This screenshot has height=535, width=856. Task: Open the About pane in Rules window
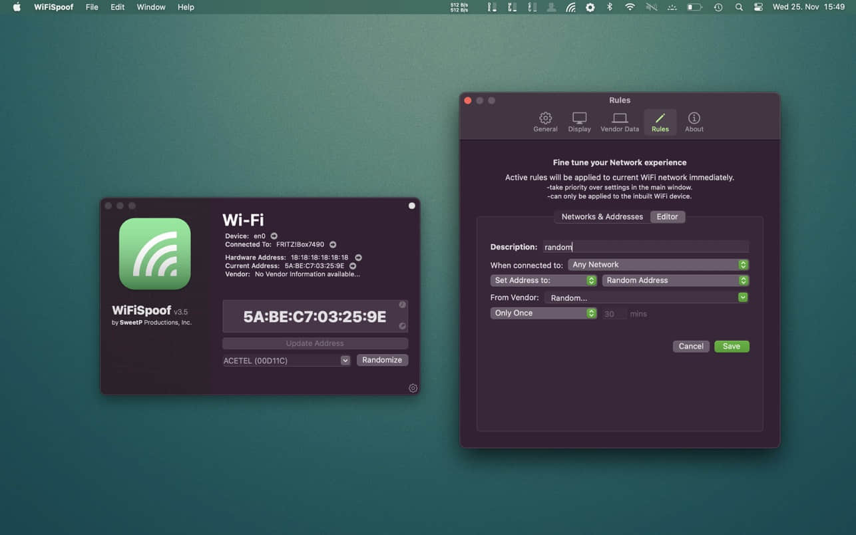(x=694, y=121)
